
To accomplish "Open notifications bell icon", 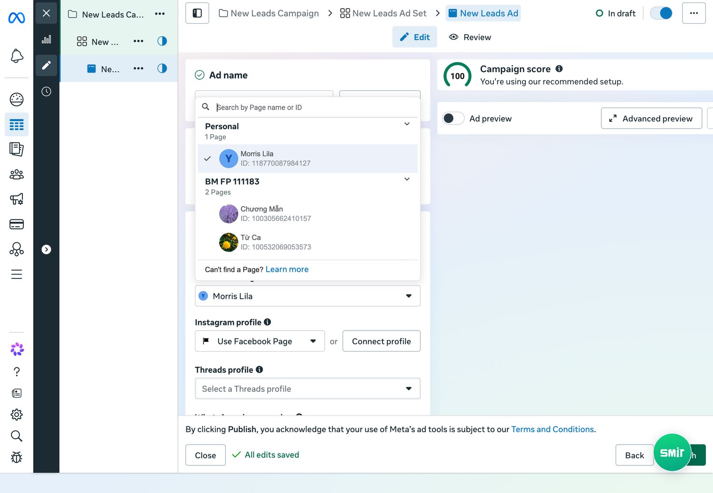I will click(x=17, y=56).
